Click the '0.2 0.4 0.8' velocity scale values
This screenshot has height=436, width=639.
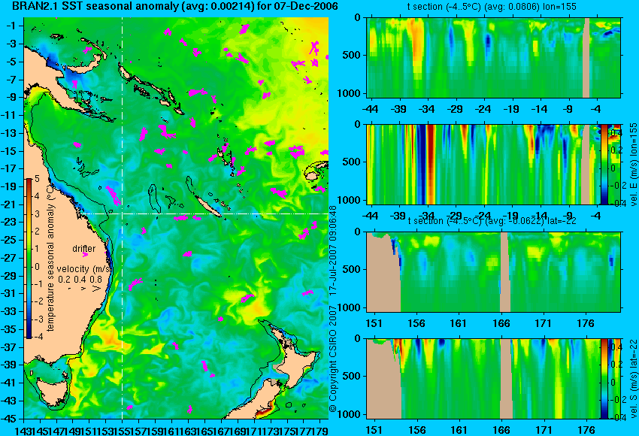click(80, 280)
